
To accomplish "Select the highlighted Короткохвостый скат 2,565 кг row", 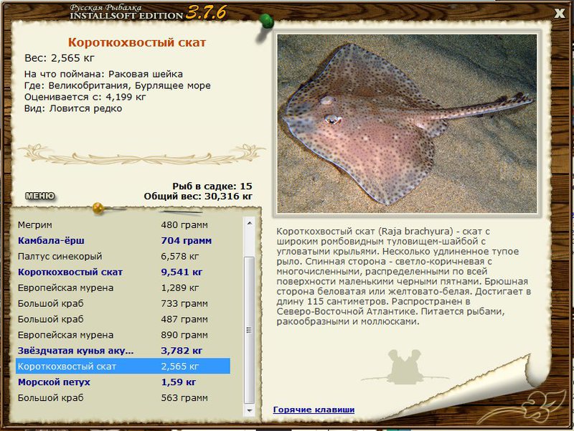I will pyautogui.click(x=123, y=366).
